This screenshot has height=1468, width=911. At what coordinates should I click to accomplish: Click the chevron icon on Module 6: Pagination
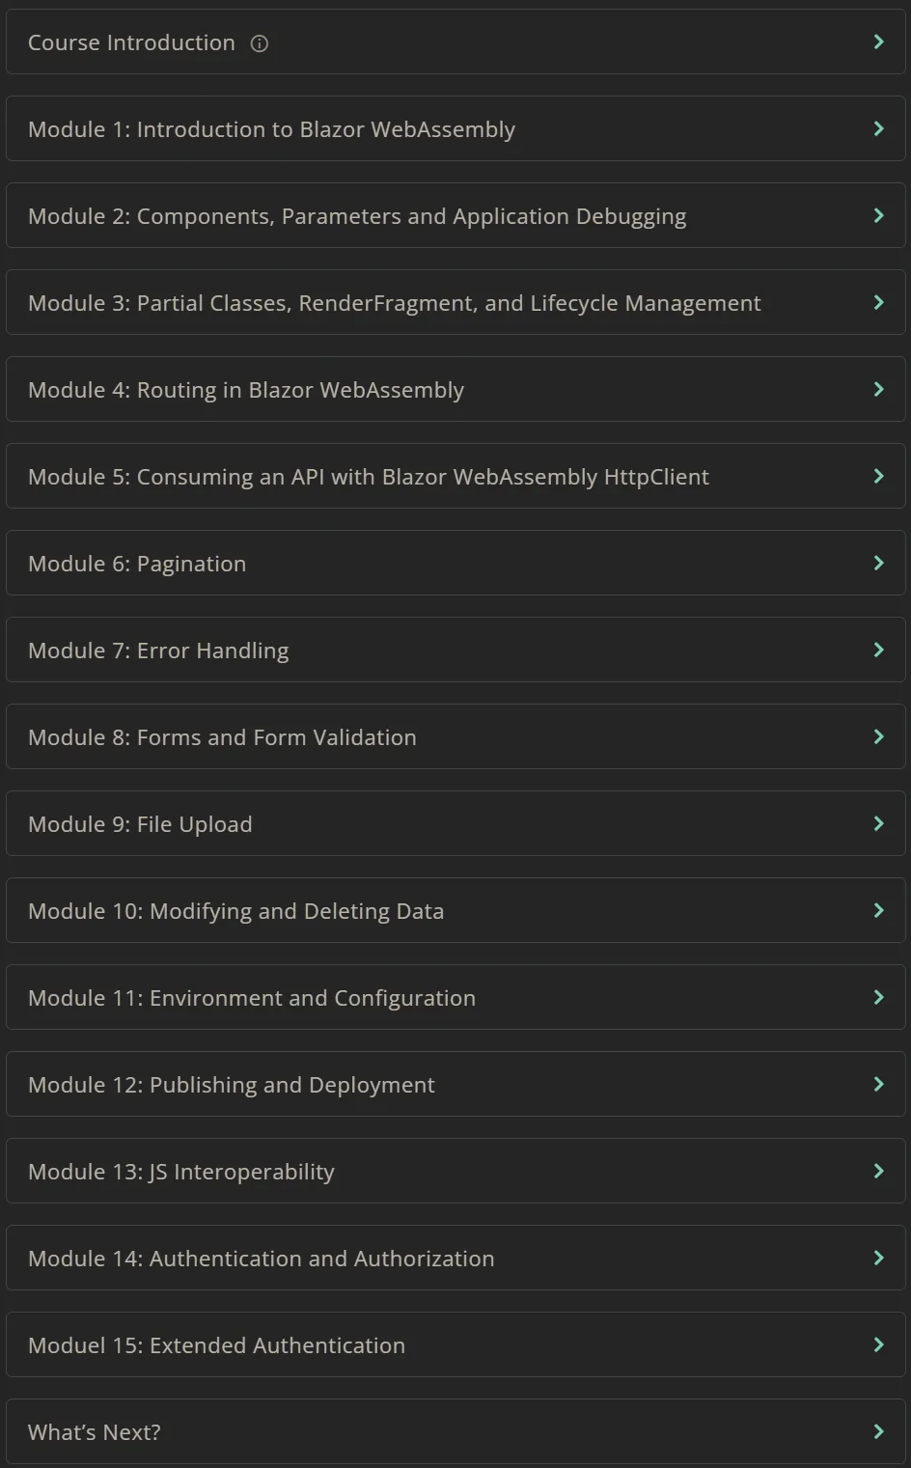pyautogui.click(x=878, y=563)
